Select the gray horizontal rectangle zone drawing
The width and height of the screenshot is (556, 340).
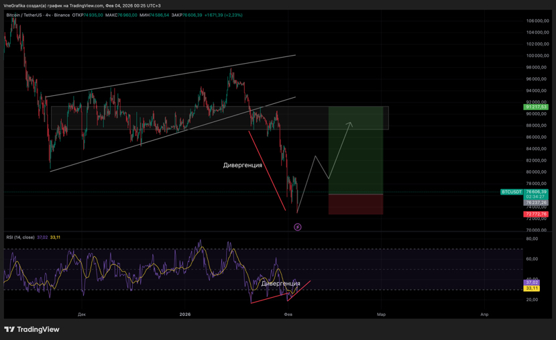[x=220, y=118]
